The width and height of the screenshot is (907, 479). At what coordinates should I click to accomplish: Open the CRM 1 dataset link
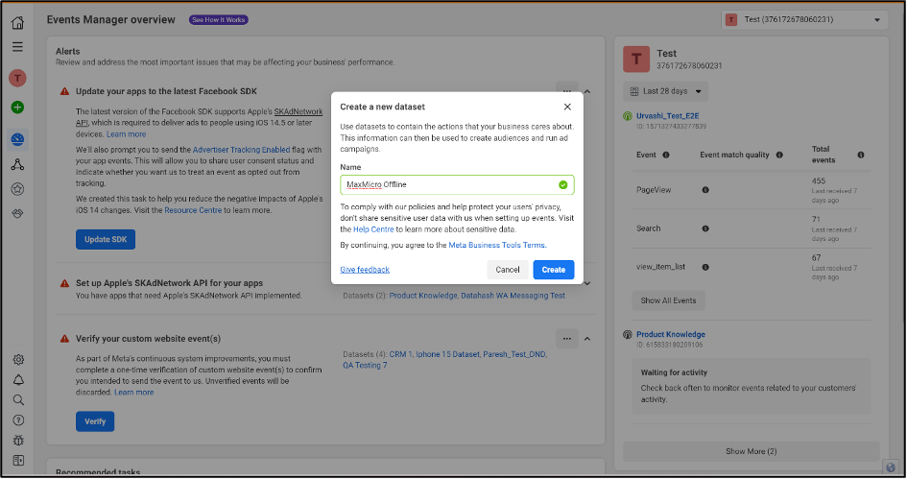[x=400, y=354]
